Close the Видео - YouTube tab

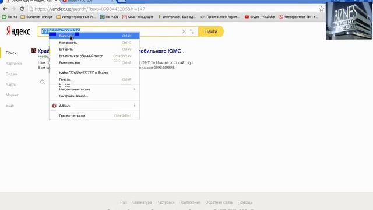point(112,1)
